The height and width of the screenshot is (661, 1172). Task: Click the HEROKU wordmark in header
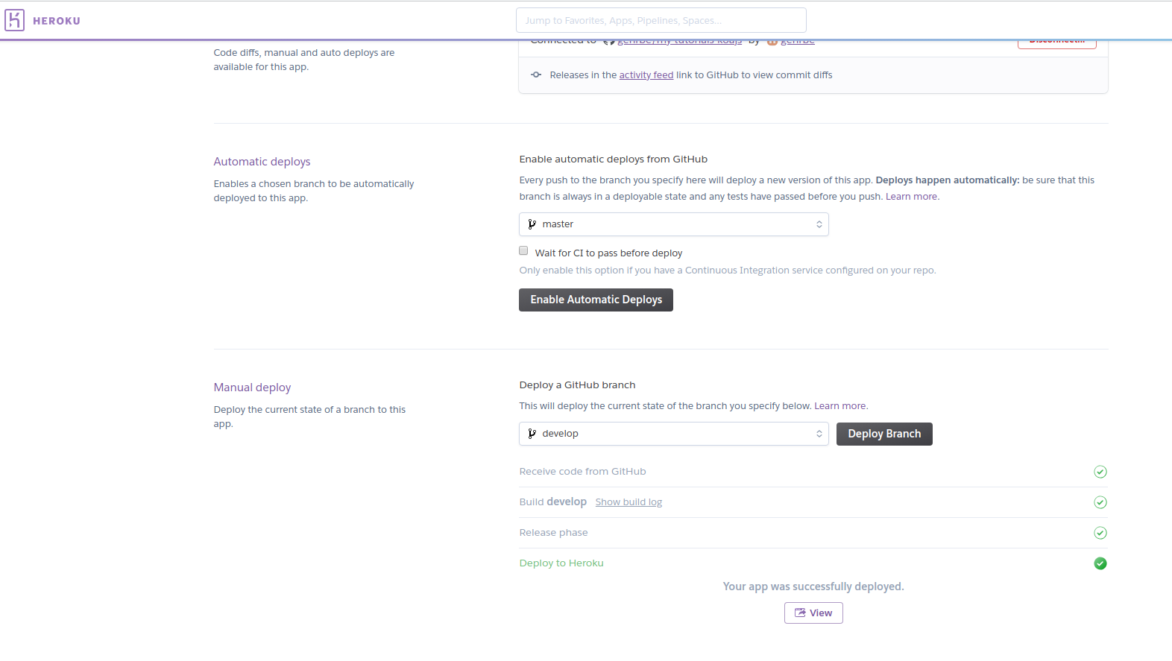57,21
